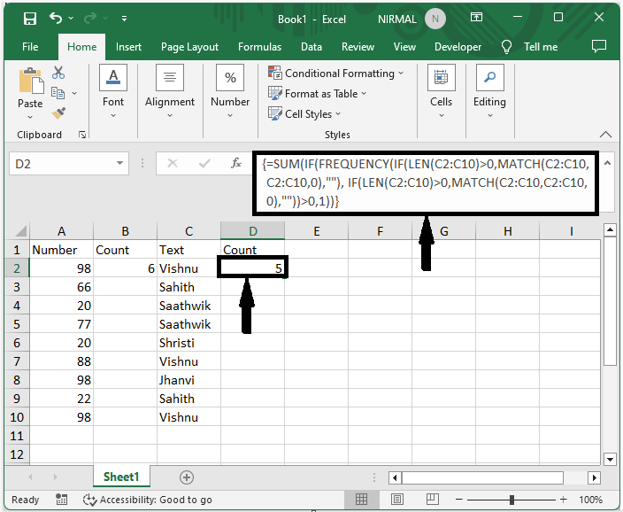Image resolution: width=623 pixels, height=512 pixels.
Task: Select column D header
Action: 253,231
